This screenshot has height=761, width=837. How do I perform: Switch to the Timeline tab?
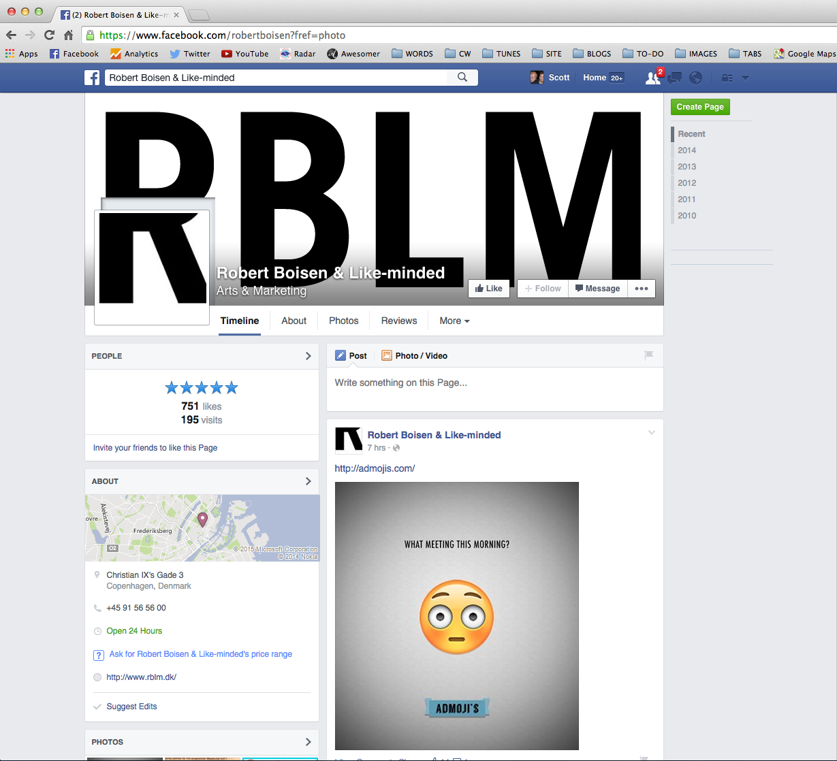click(x=240, y=321)
